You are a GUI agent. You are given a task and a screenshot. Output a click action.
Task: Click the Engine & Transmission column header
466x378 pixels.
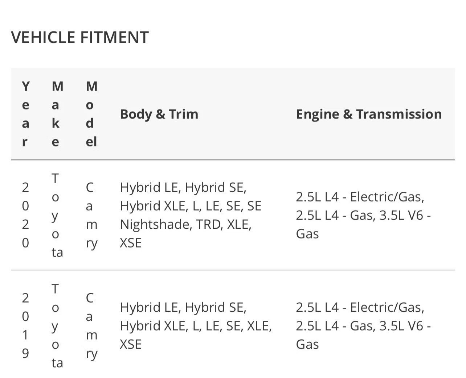coord(369,114)
